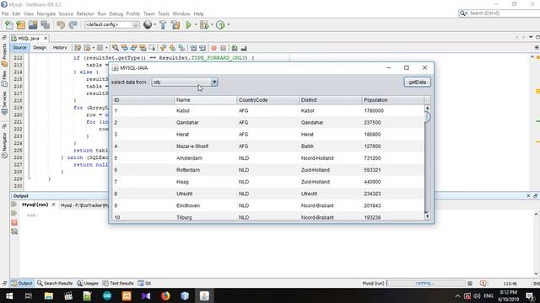Click the New File toolbar icon
Viewport: 540px width, 303px height.
click(x=9, y=24)
